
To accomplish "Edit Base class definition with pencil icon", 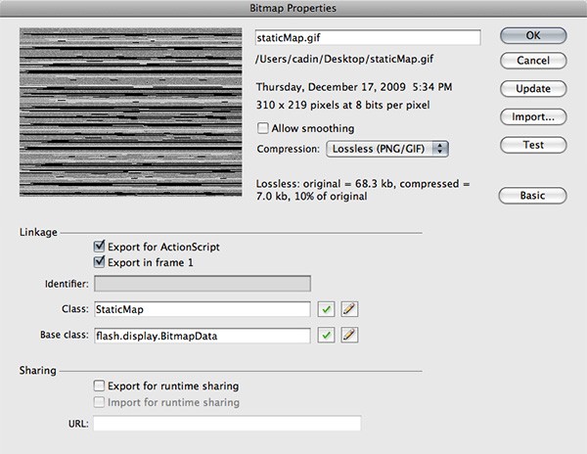I will 348,336.
